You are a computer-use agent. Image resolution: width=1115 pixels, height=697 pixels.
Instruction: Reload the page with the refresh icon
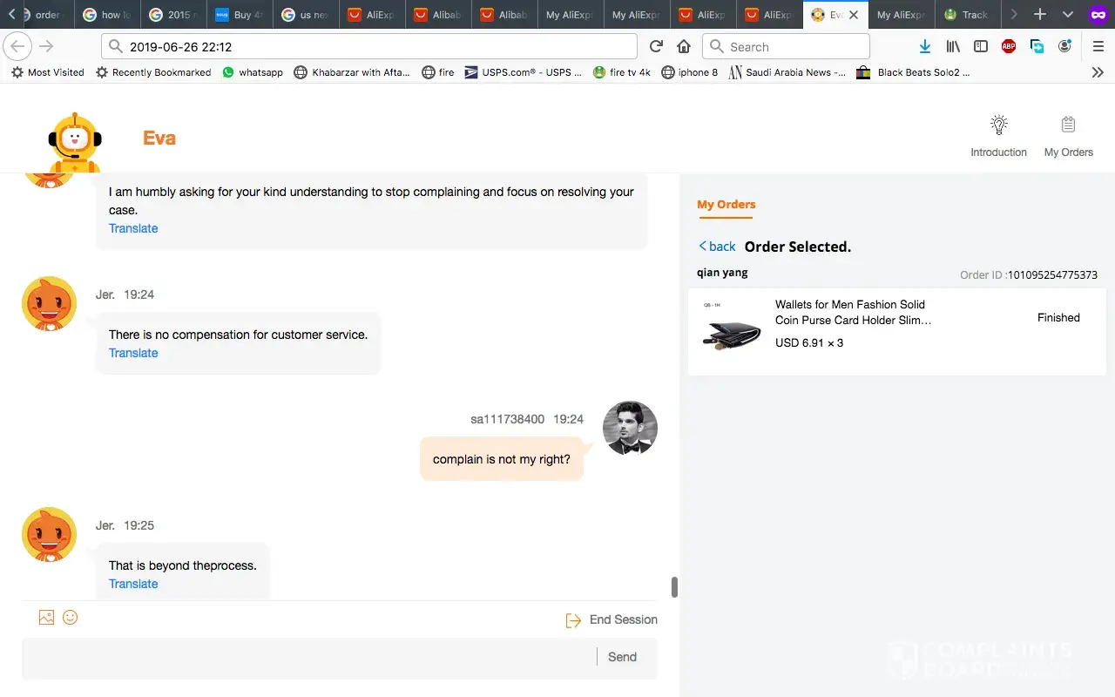656,47
